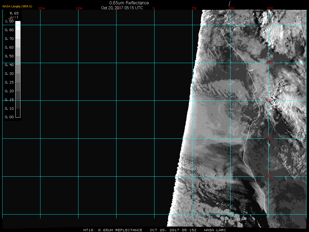Click the 0.50 colorbar value
The height and width of the screenshot is (232, 309).
[9, 56]
